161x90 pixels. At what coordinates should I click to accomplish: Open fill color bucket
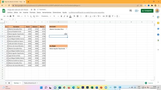click(74, 16)
